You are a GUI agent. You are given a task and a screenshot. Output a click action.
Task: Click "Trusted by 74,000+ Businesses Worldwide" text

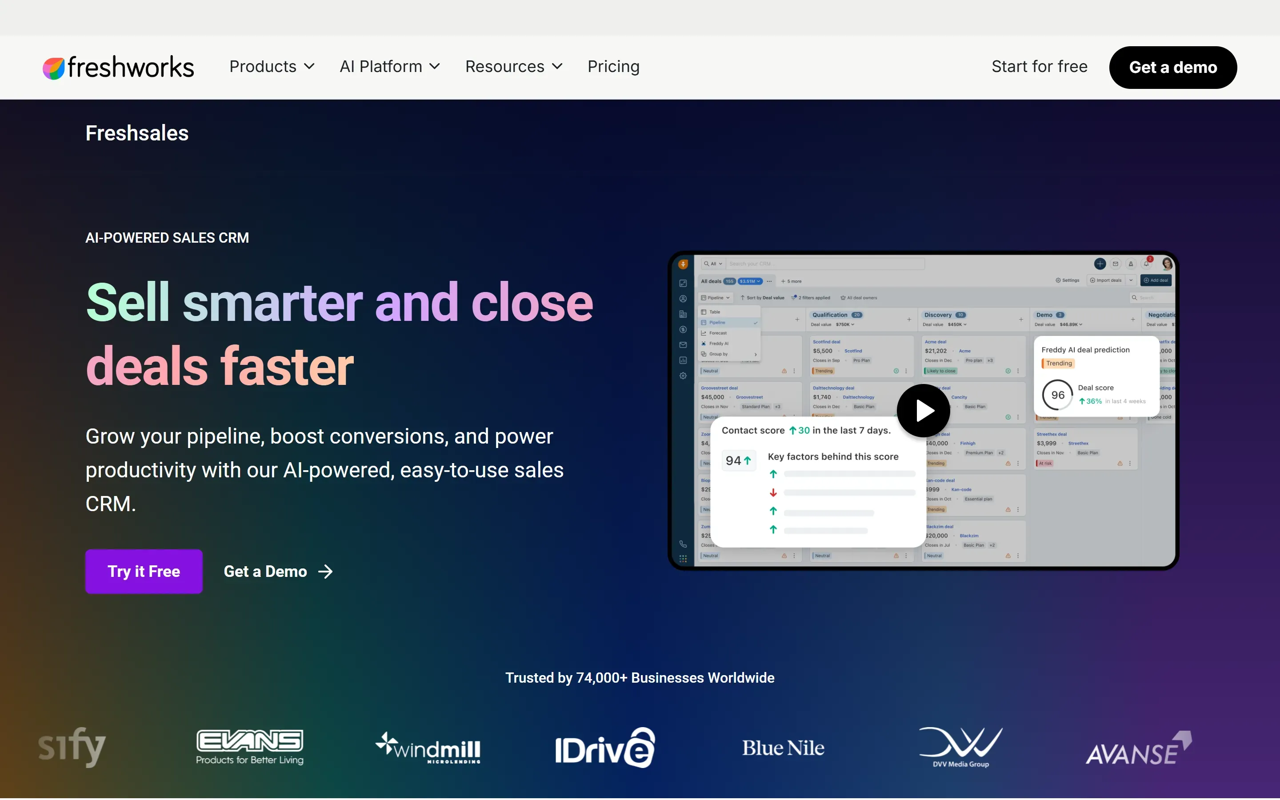[640, 678]
